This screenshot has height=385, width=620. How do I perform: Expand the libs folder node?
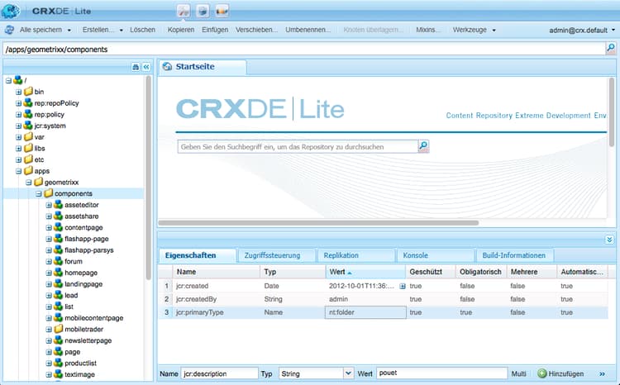point(18,148)
